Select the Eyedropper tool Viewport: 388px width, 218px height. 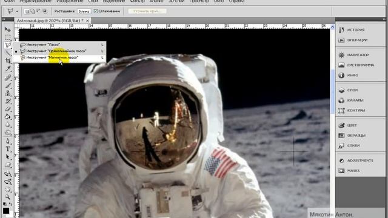pos(8,68)
